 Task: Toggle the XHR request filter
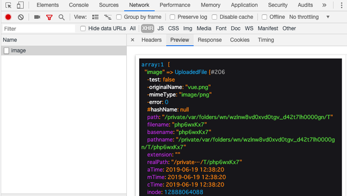click(148, 29)
